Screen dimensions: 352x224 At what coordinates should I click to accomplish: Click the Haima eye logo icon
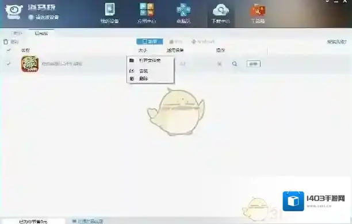pyautogui.click(x=14, y=11)
